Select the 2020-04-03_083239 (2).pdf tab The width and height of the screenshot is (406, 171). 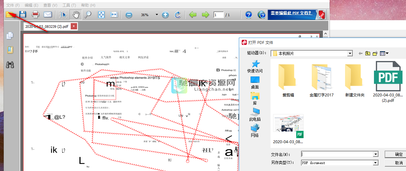point(47,27)
